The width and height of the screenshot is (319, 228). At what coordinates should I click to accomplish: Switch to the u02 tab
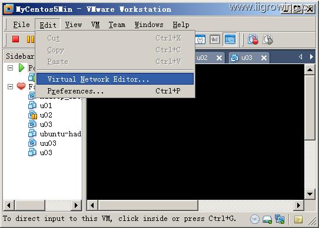click(x=210, y=58)
